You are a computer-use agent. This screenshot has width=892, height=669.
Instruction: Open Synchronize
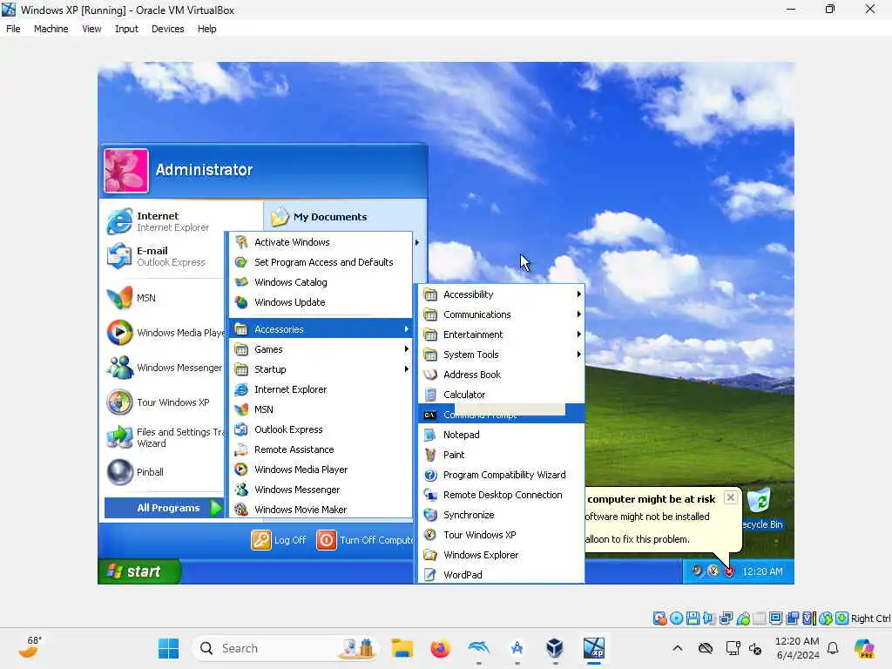click(501, 514)
